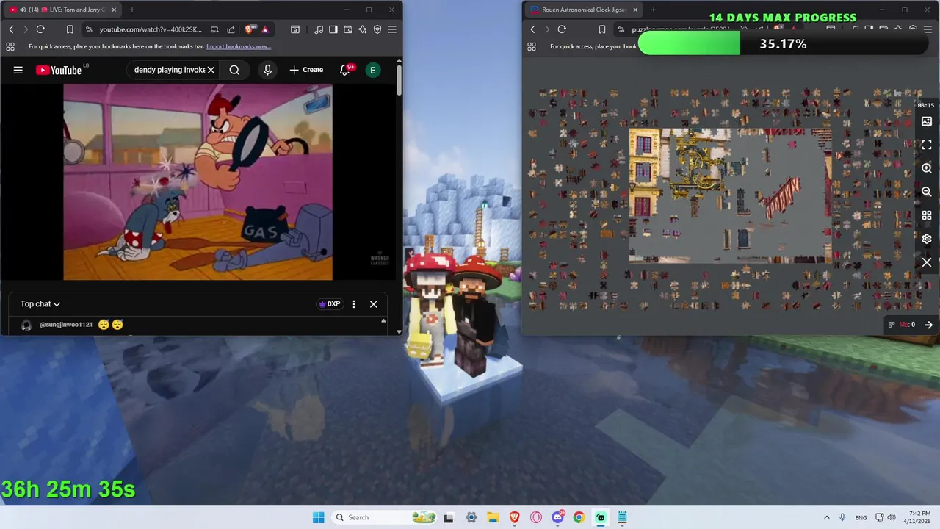
Task: Go back in puzzle browser window
Action: [x=532, y=29]
